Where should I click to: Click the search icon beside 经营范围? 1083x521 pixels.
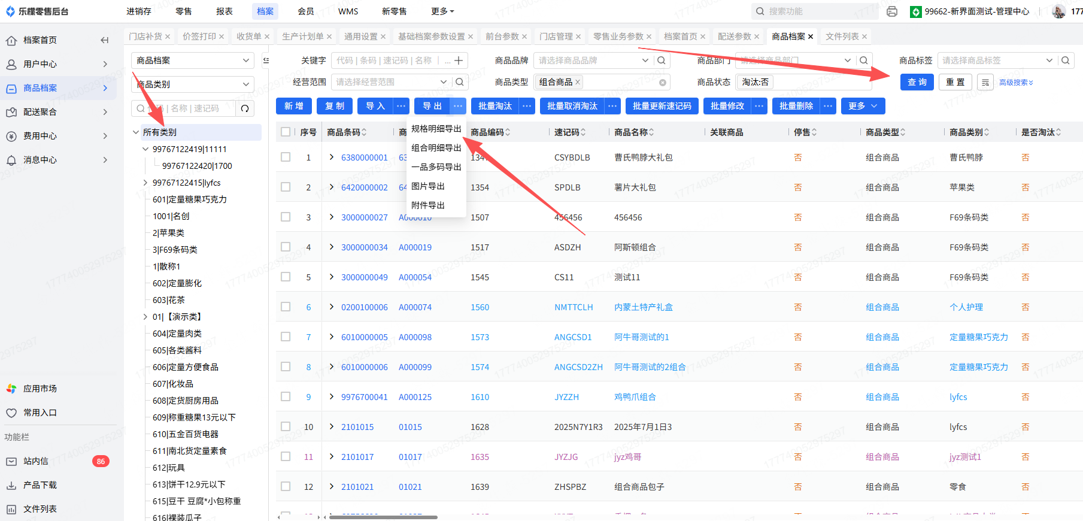460,82
